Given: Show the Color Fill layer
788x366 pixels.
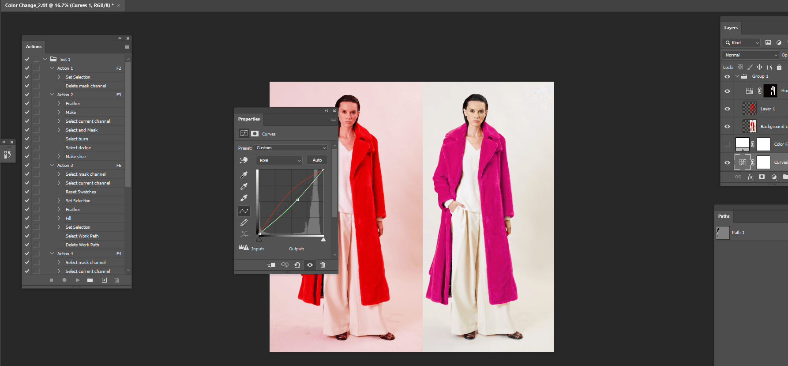Looking at the screenshot, I should click(x=727, y=144).
